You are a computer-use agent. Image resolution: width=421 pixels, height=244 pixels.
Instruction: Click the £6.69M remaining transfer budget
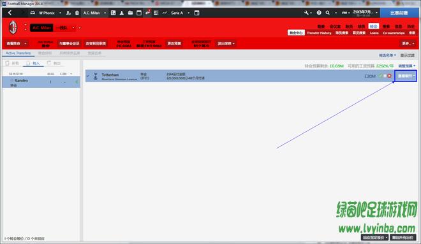pos(336,66)
